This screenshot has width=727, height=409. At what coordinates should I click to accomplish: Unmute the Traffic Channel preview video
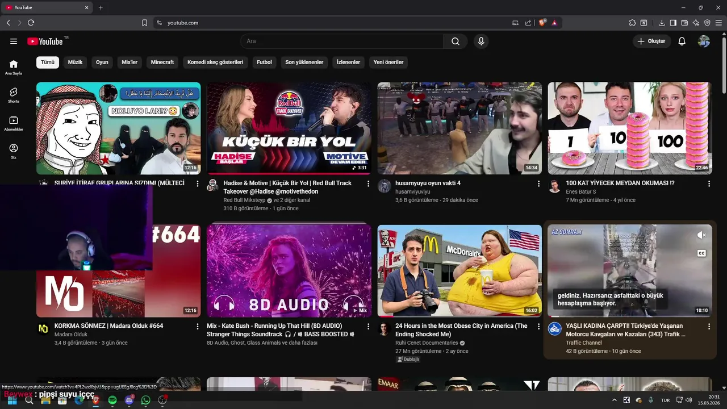coord(701,235)
